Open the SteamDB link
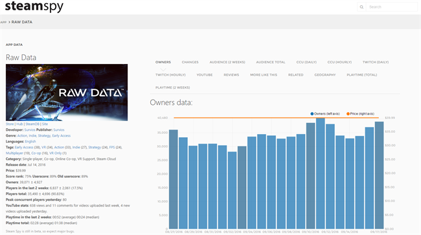 (x=32, y=124)
